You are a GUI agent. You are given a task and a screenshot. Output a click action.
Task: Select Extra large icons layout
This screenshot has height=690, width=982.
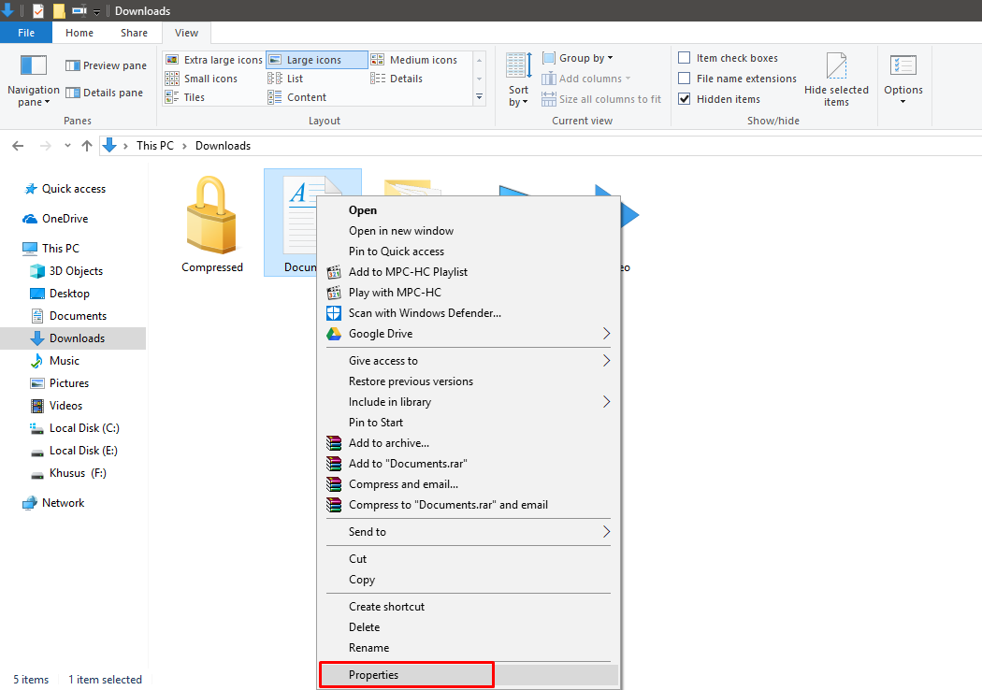(213, 60)
